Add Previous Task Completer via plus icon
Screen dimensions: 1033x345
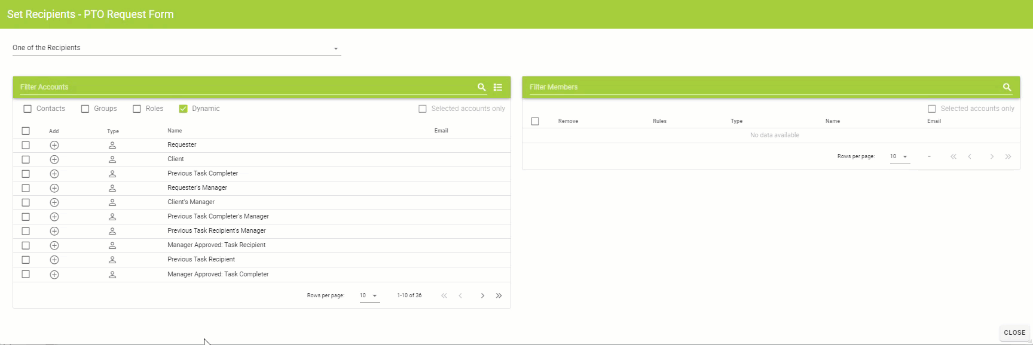click(54, 174)
